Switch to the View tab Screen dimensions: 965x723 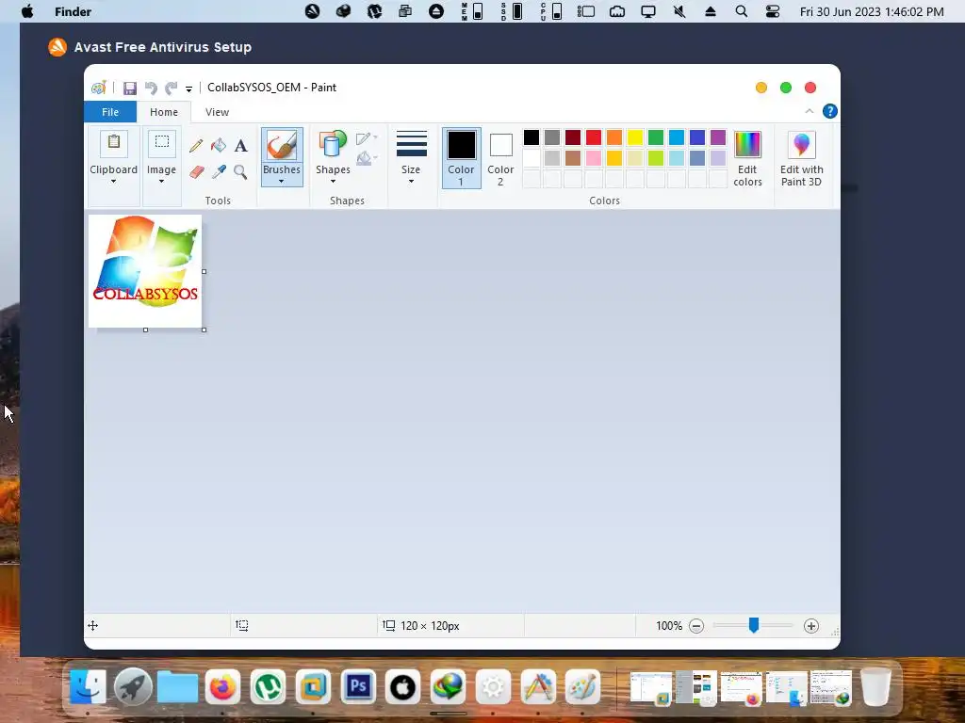pos(218,112)
